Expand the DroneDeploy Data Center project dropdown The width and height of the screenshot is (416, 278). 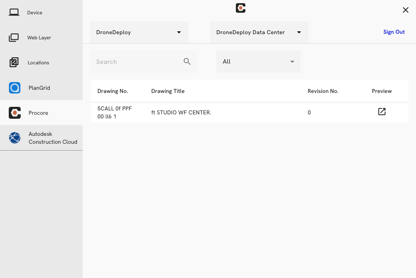point(259,32)
